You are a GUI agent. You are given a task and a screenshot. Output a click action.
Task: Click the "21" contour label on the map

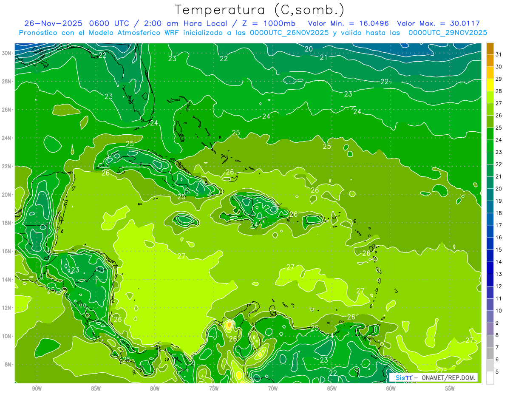324,57
